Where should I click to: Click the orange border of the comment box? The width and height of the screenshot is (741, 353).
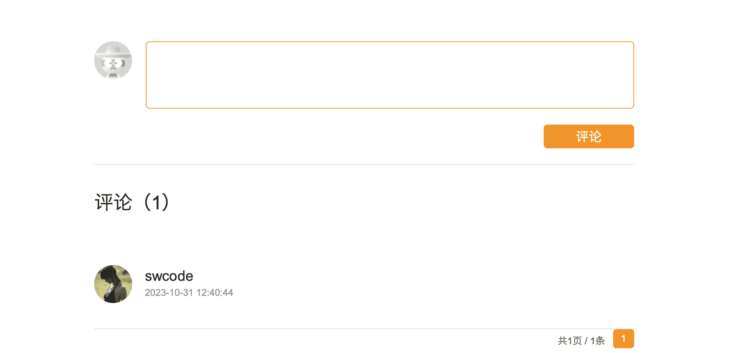390,42
